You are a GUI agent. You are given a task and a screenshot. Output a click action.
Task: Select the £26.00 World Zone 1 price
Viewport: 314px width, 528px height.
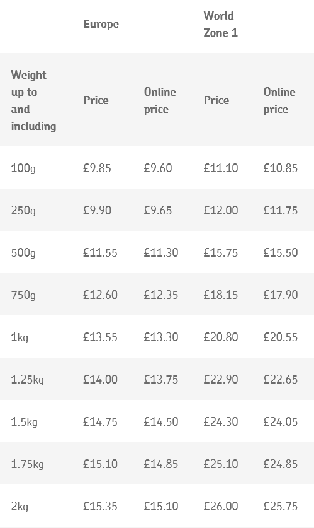(x=221, y=507)
